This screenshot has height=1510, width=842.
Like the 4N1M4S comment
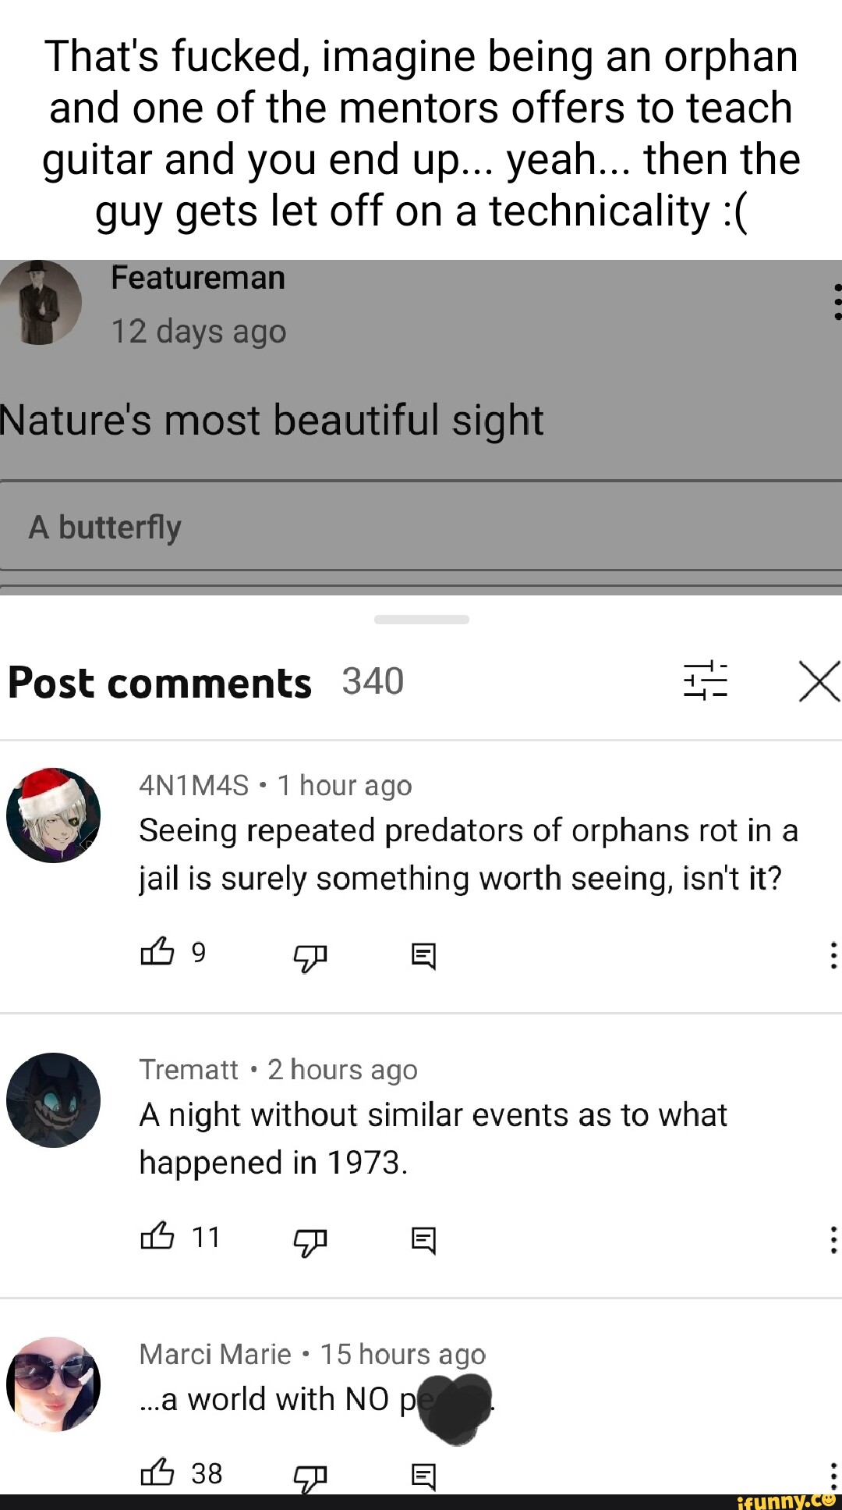tap(157, 952)
